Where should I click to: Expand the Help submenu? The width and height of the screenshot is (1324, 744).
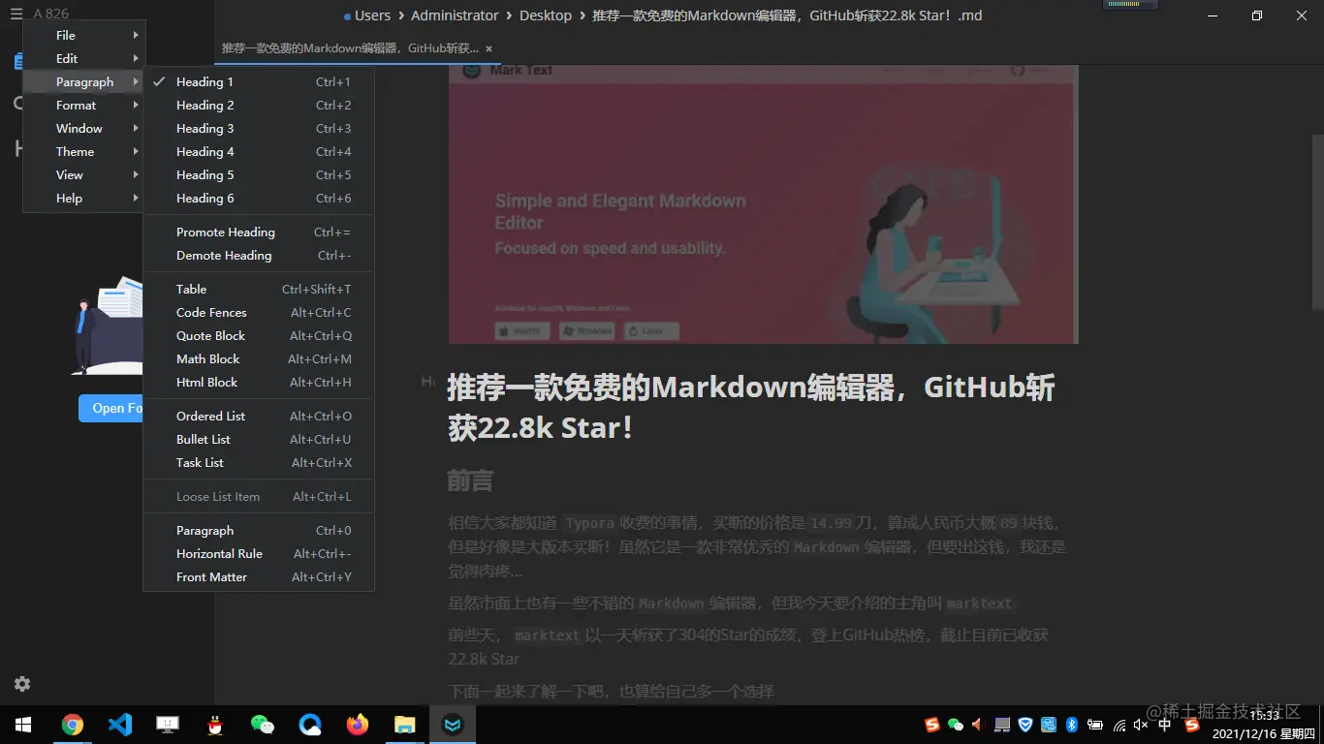(x=84, y=199)
